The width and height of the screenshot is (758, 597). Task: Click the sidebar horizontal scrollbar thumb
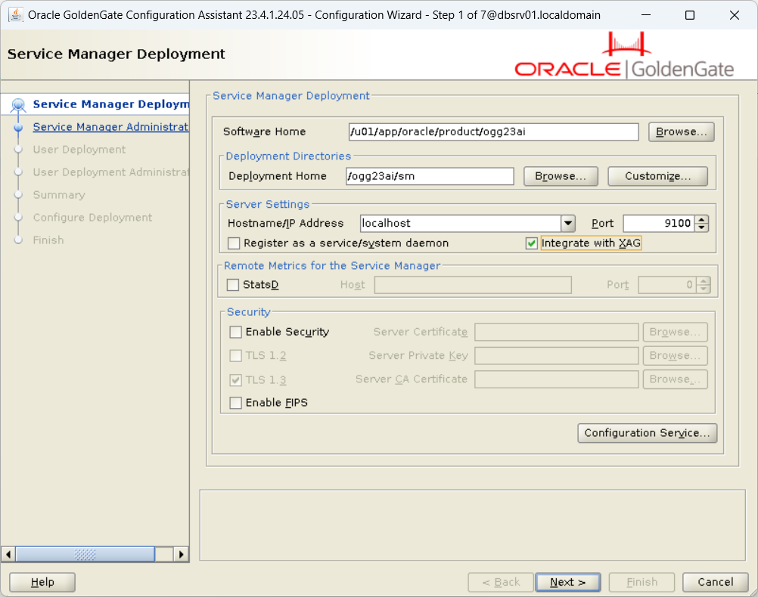click(x=85, y=555)
